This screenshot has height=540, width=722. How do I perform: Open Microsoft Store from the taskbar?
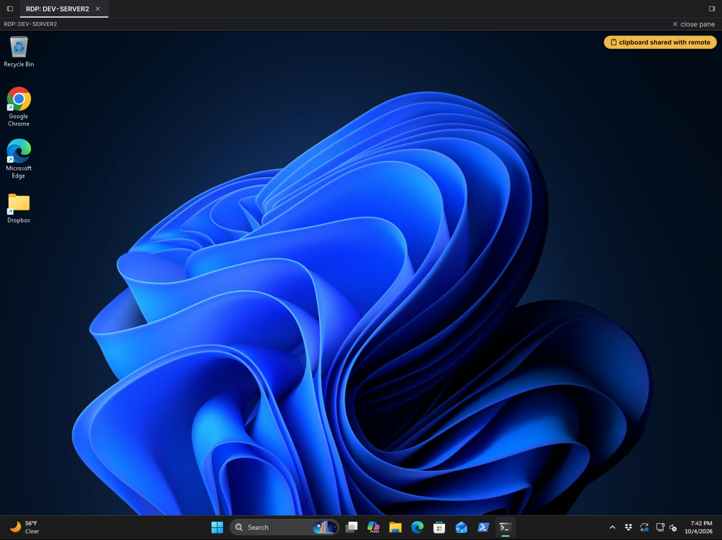439,527
